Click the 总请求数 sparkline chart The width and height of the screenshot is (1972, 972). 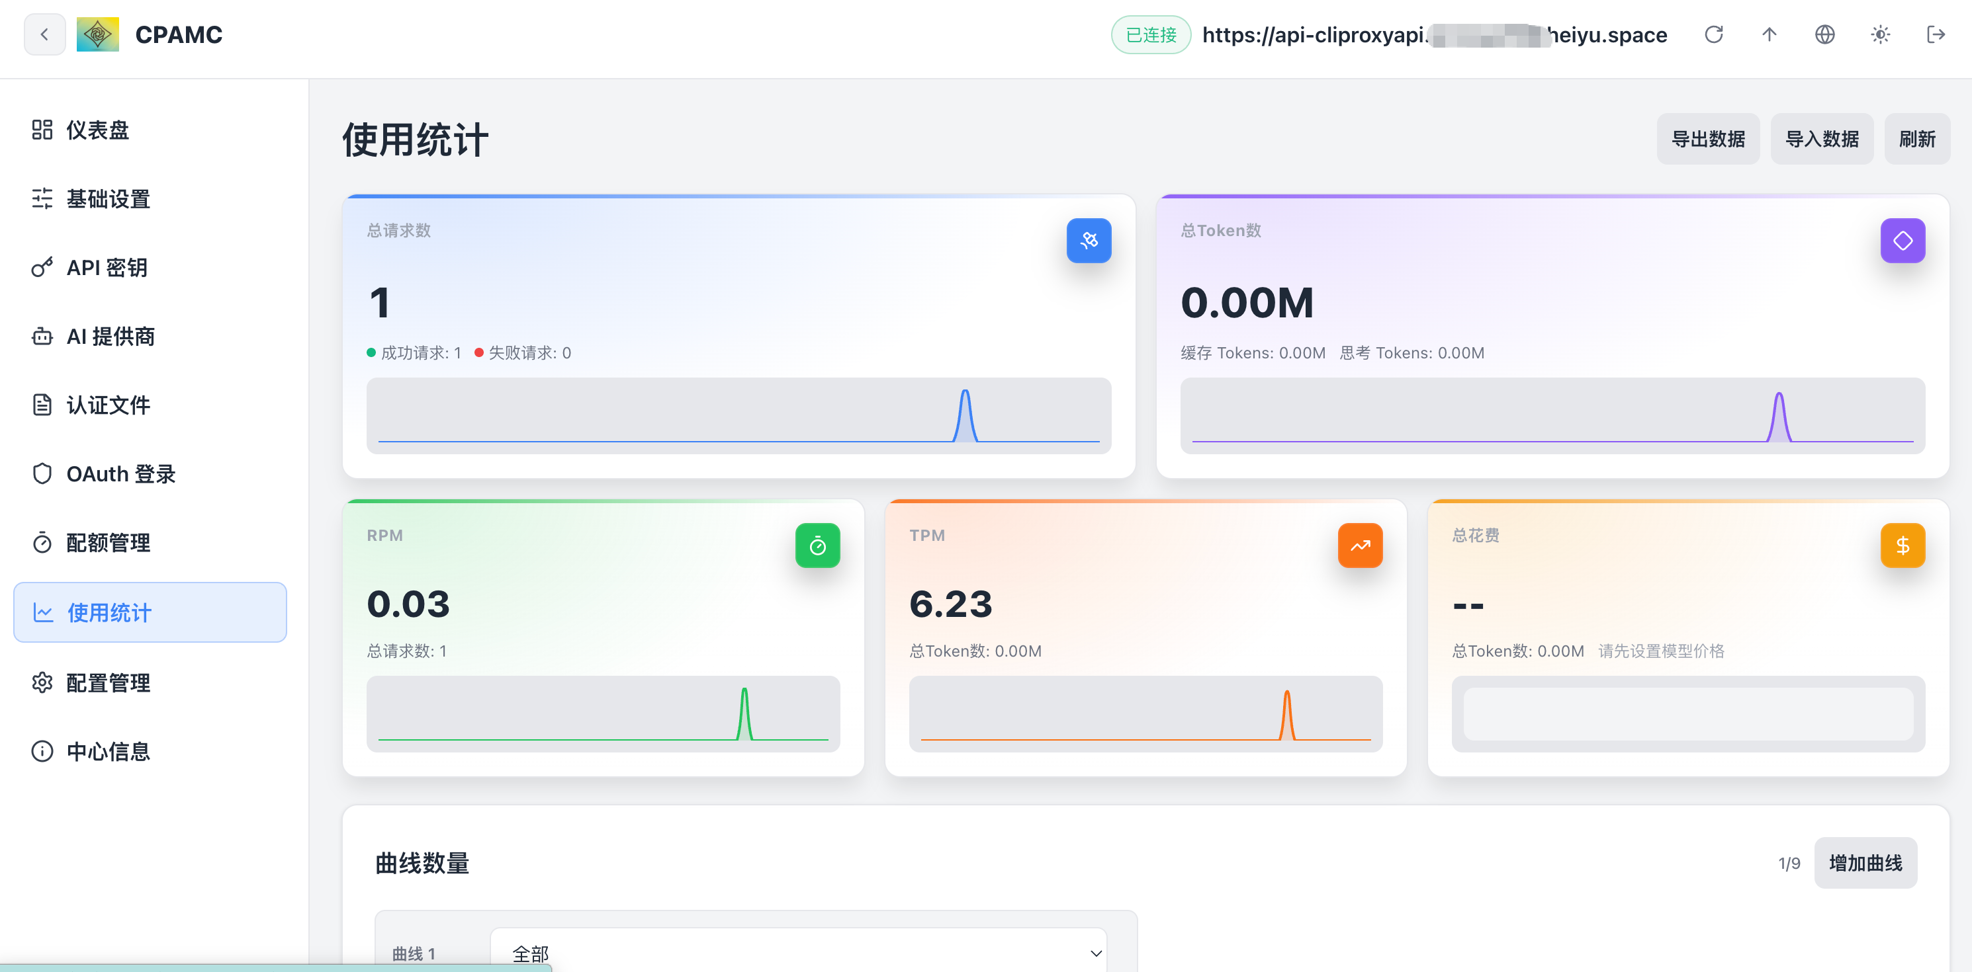click(739, 416)
